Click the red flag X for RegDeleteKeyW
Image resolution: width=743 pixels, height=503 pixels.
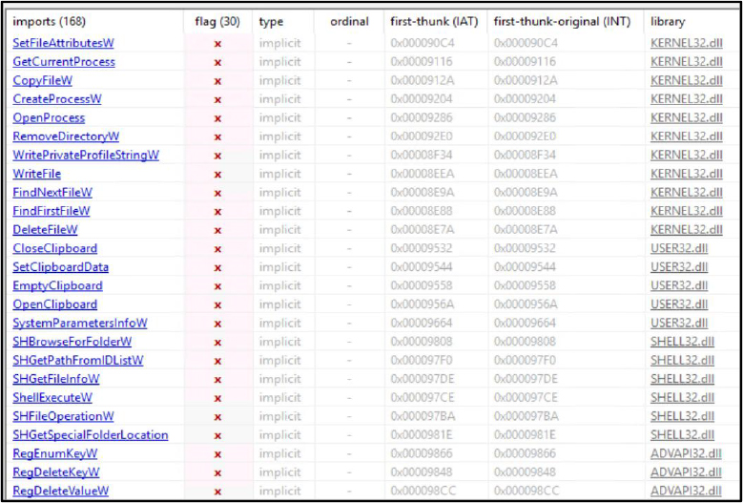tap(217, 472)
